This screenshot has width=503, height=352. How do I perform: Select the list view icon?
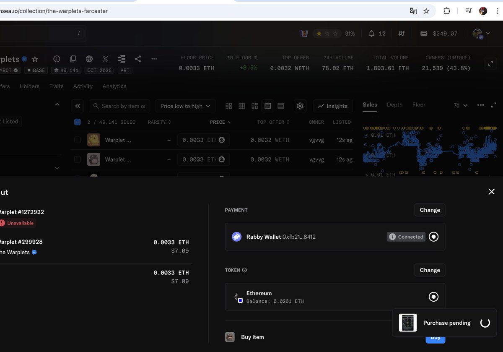pos(267,106)
